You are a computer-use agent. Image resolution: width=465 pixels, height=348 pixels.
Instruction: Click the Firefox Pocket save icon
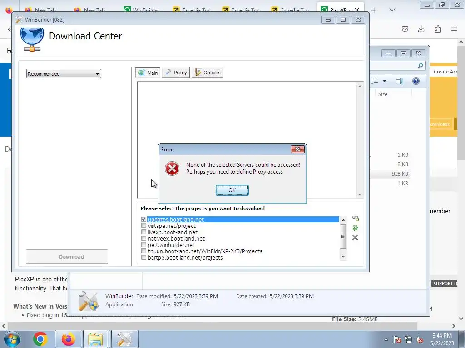[x=405, y=29]
